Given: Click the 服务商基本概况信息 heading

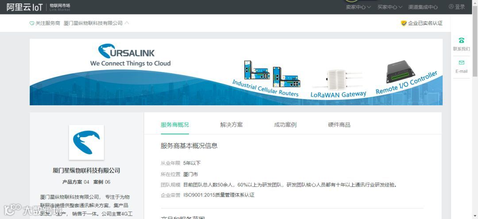Looking at the screenshot, I should [189, 146].
